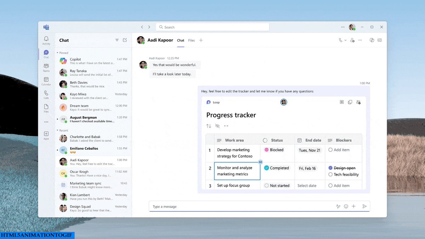Screen dimensions: 425x239
Task: Open the Teams section in left rail
Action: (x=46, y=67)
